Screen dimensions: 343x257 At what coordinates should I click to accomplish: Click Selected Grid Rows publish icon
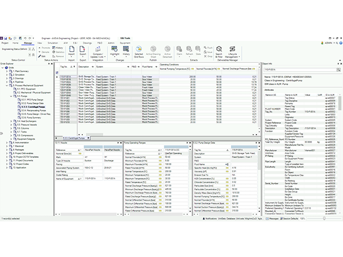(x=139, y=50)
